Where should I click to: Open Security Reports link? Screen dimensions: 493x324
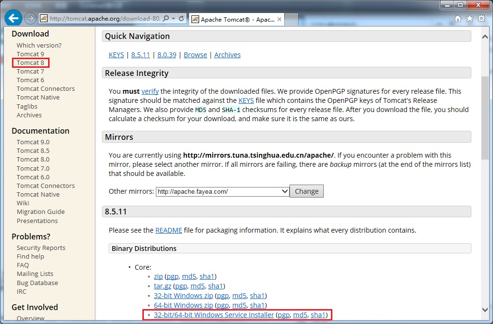click(x=41, y=248)
